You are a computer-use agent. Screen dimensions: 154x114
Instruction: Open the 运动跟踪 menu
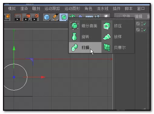click(x=52, y=8)
